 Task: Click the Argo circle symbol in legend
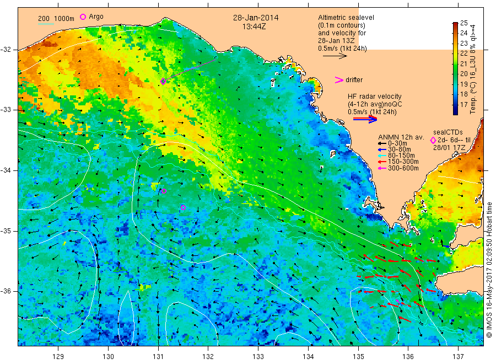[83, 17]
